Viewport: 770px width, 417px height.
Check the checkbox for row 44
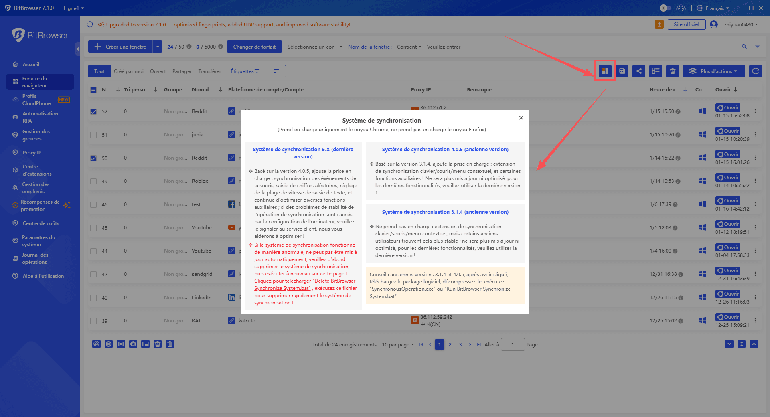coord(93,251)
